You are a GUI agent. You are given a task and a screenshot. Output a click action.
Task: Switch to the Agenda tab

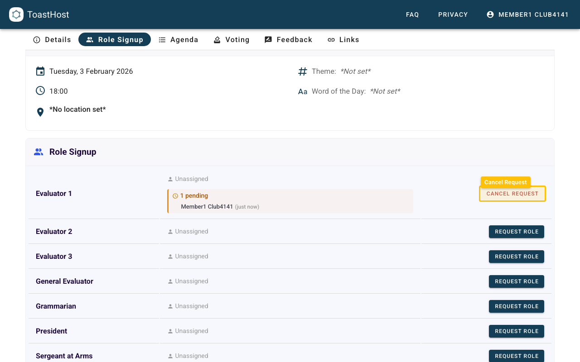(x=179, y=39)
